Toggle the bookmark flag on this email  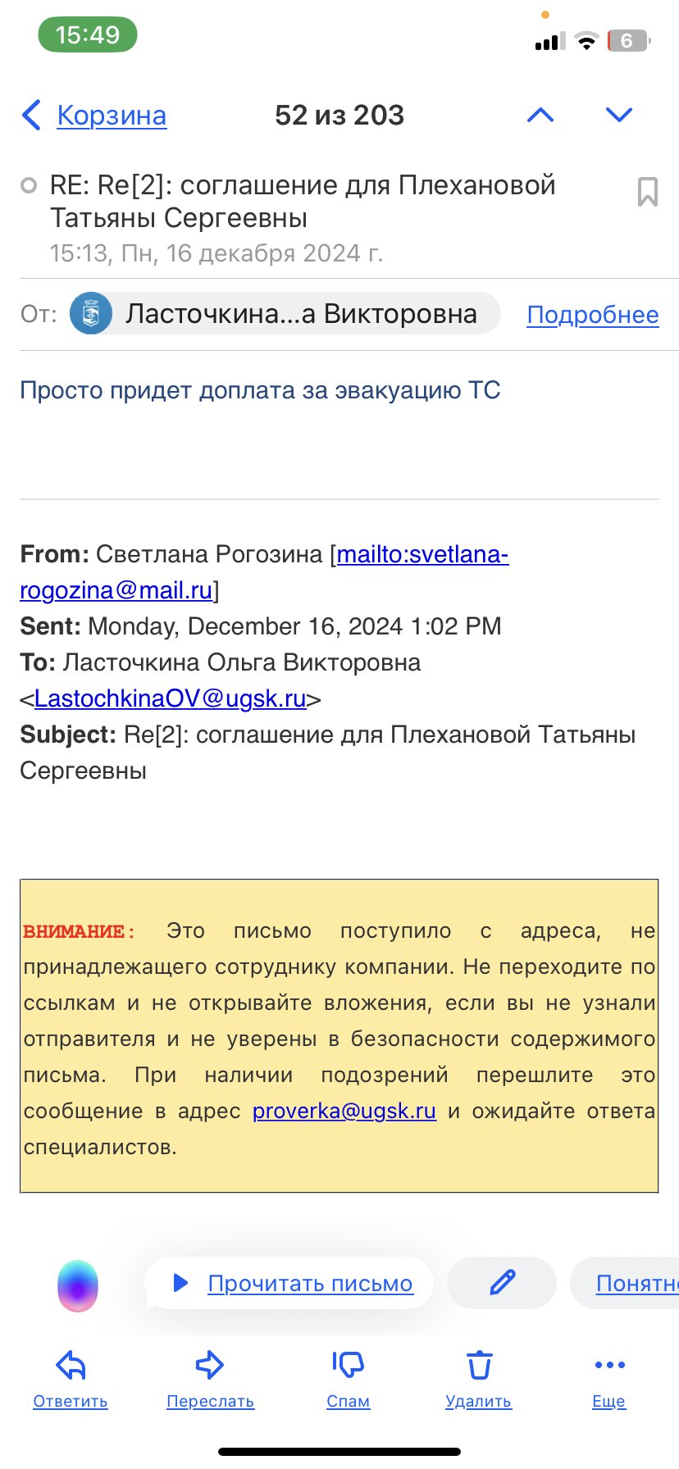coord(648,192)
